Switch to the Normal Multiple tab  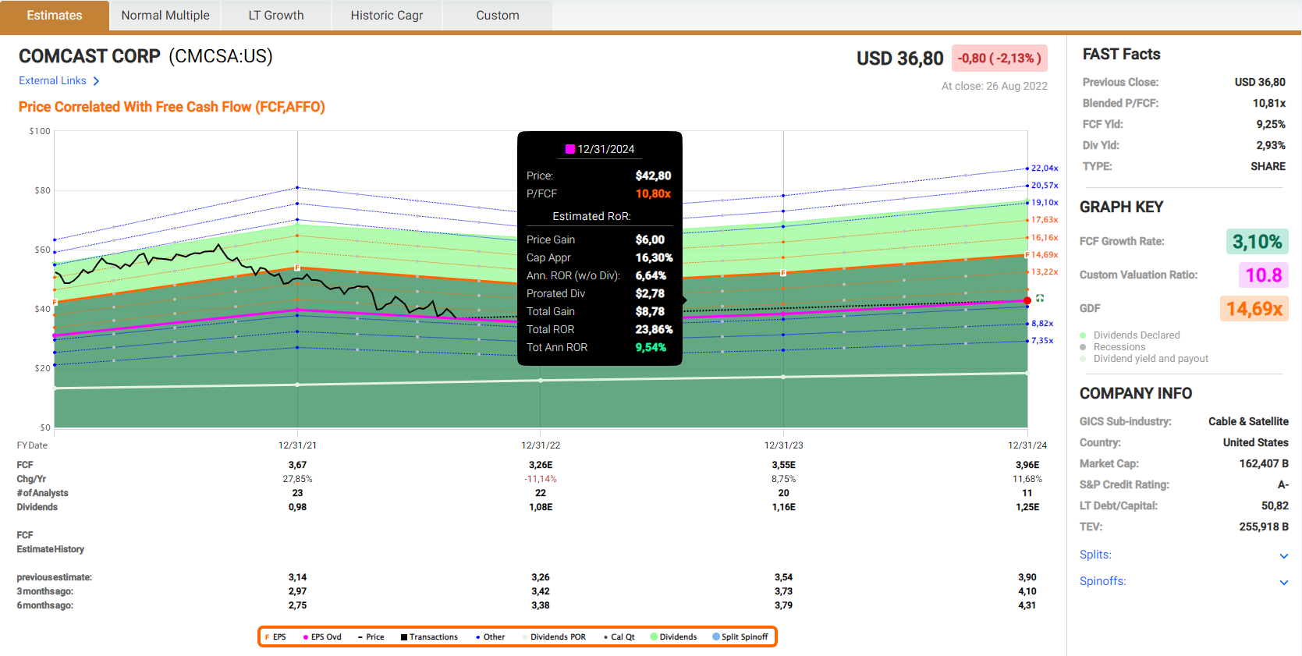(165, 16)
